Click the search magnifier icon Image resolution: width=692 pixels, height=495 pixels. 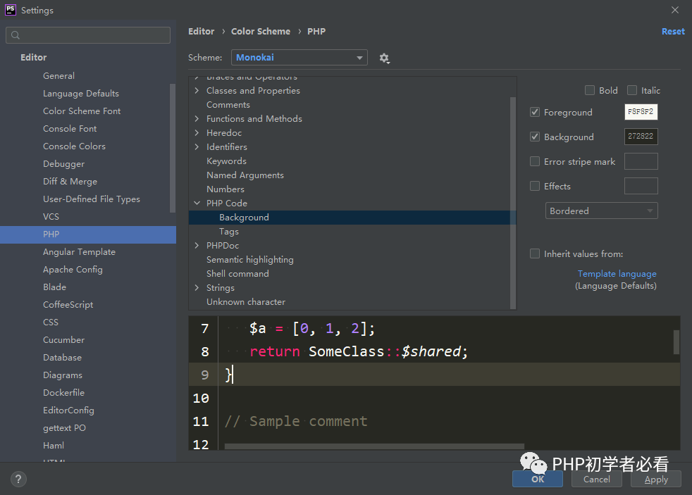coord(16,35)
